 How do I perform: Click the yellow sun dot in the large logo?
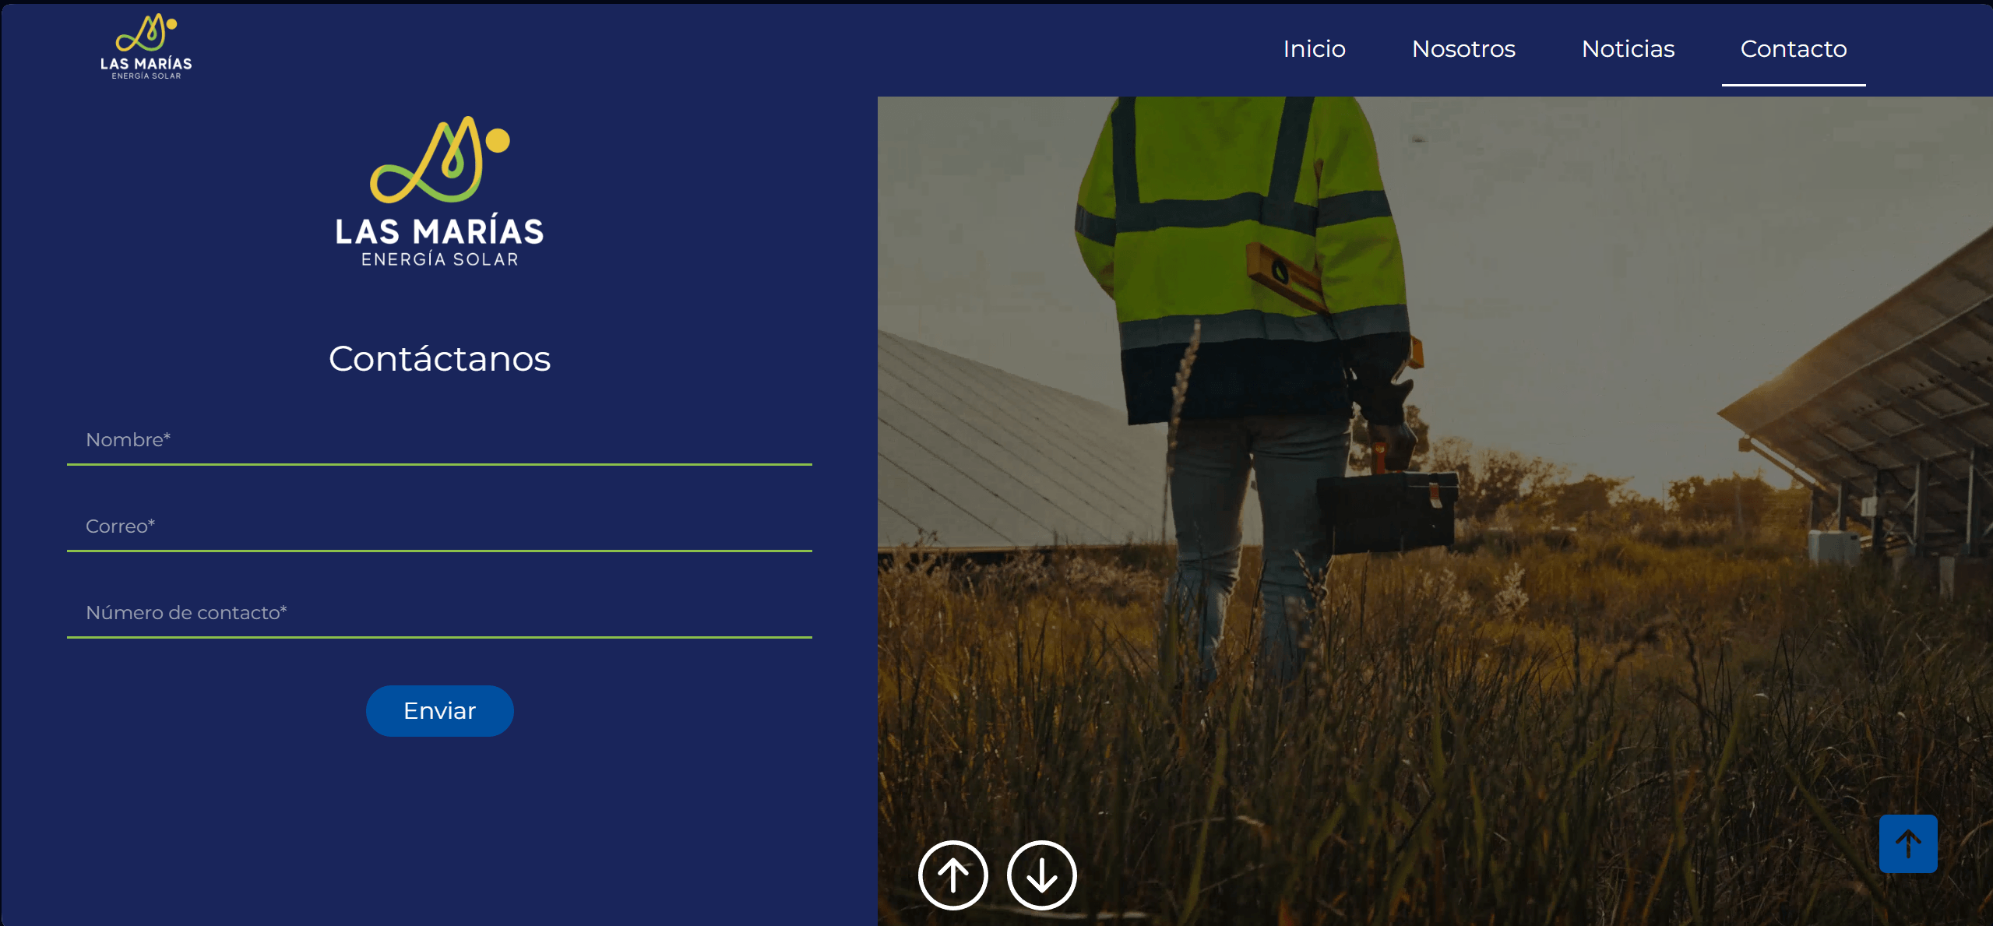(x=498, y=140)
